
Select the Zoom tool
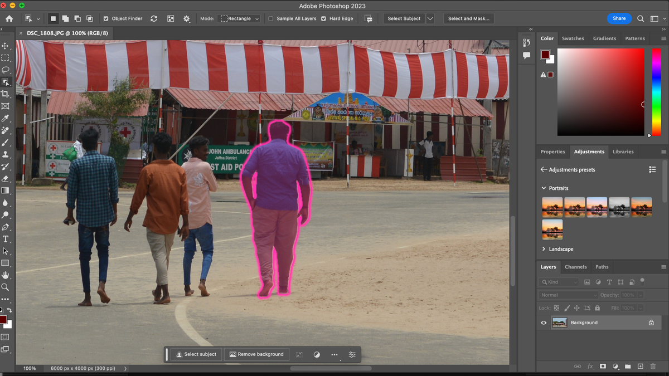point(6,287)
